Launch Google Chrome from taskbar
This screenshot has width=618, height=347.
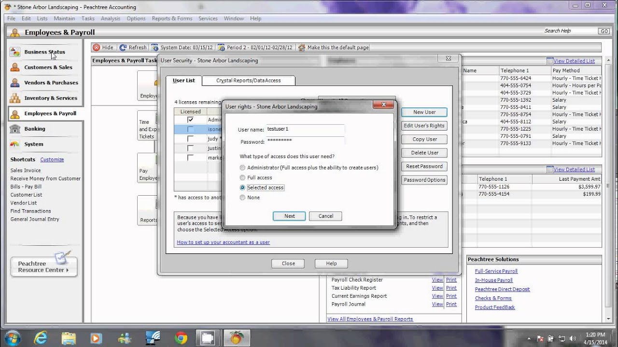(181, 338)
